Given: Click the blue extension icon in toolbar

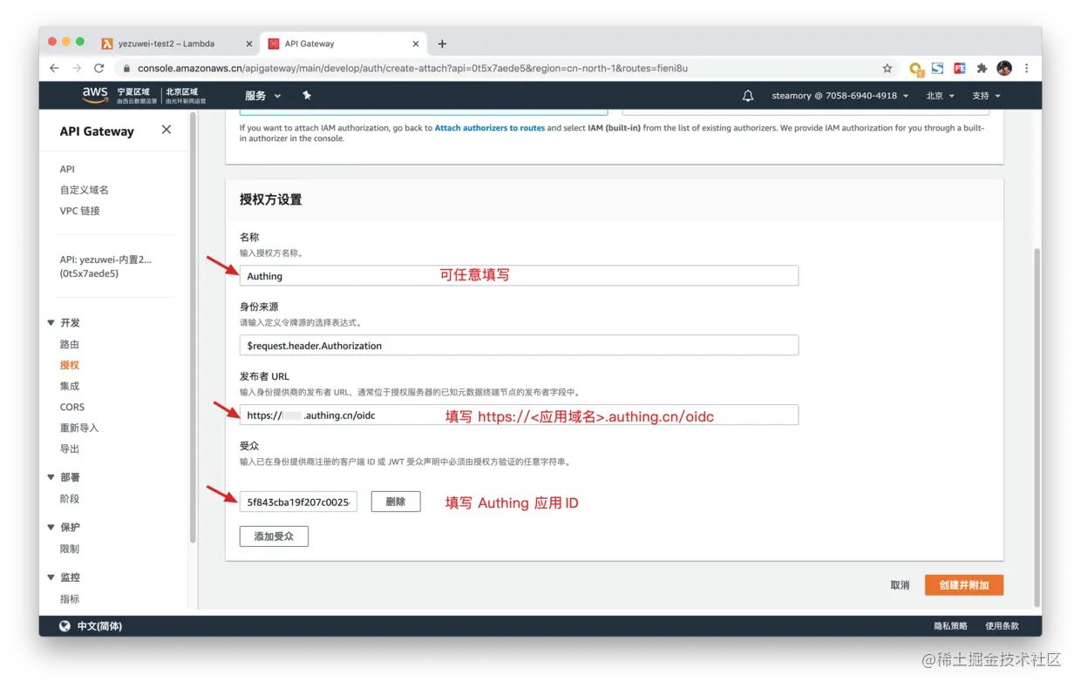Looking at the screenshot, I should click(x=938, y=68).
